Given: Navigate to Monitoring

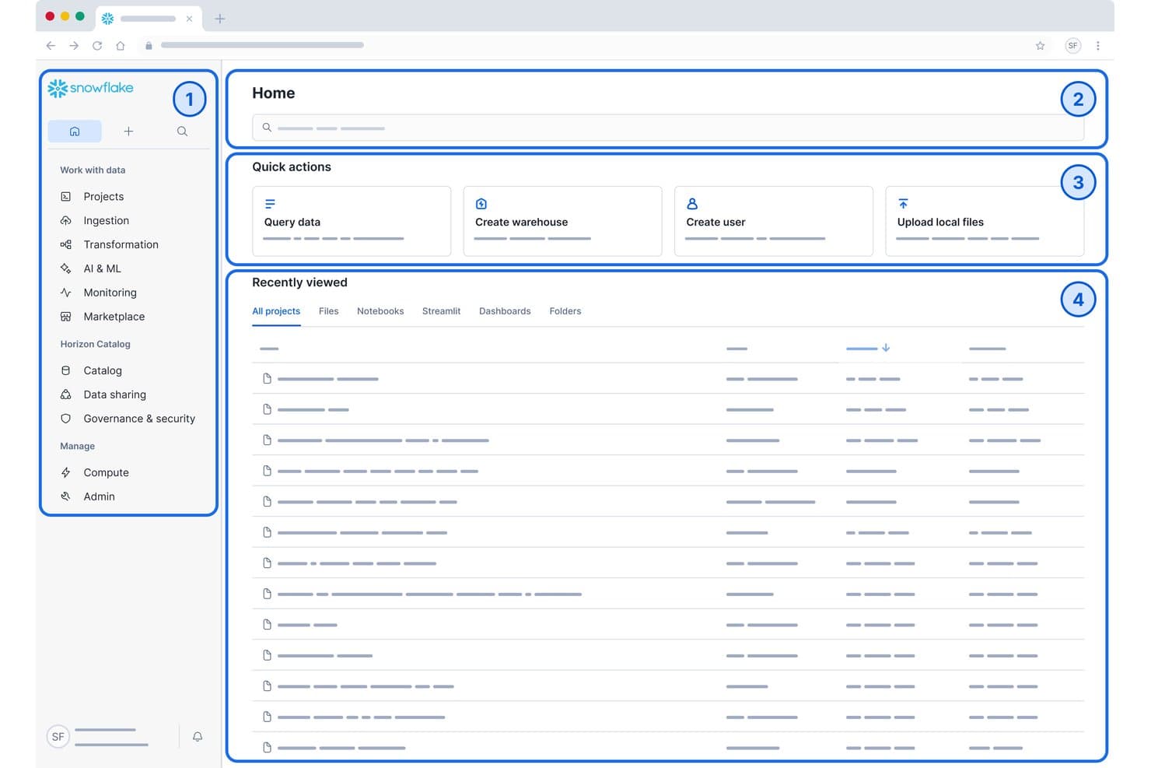Looking at the screenshot, I should (110, 293).
